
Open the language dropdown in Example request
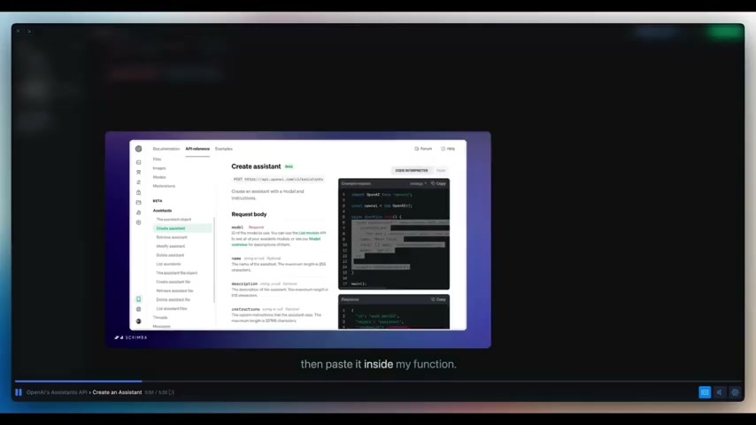point(417,183)
